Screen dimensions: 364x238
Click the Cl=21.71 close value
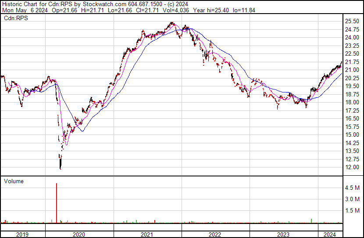(147, 10)
